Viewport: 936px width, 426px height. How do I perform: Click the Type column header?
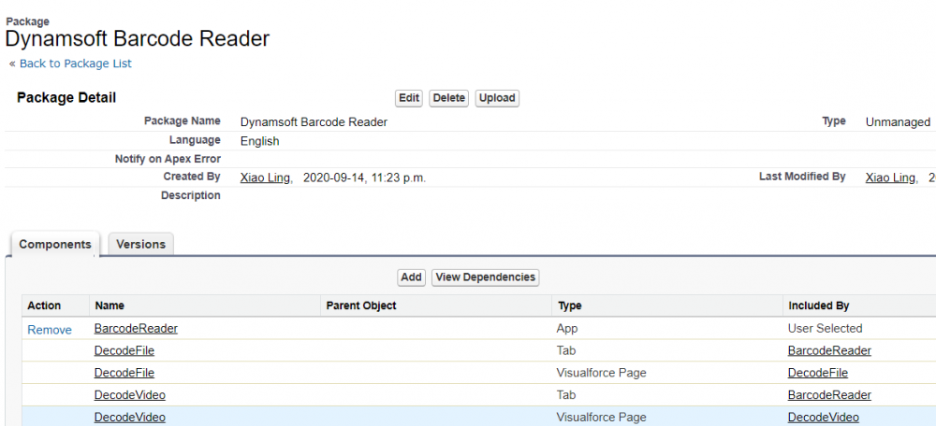click(570, 305)
